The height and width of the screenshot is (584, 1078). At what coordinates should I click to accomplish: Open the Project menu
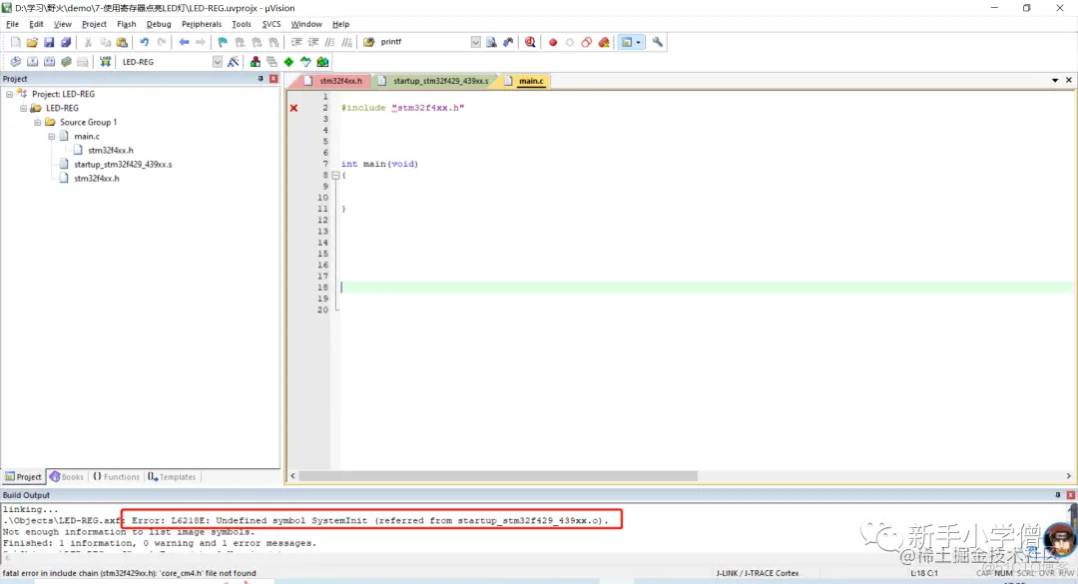(x=94, y=24)
